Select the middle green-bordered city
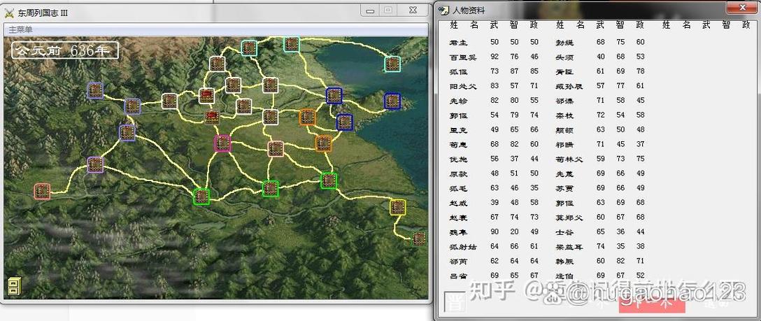 coord(270,189)
